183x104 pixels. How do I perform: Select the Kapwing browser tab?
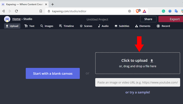click(x=24, y=4)
